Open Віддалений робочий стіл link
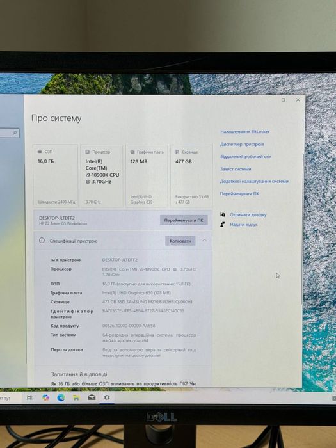The width and height of the screenshot is (336, 448). 246,157
